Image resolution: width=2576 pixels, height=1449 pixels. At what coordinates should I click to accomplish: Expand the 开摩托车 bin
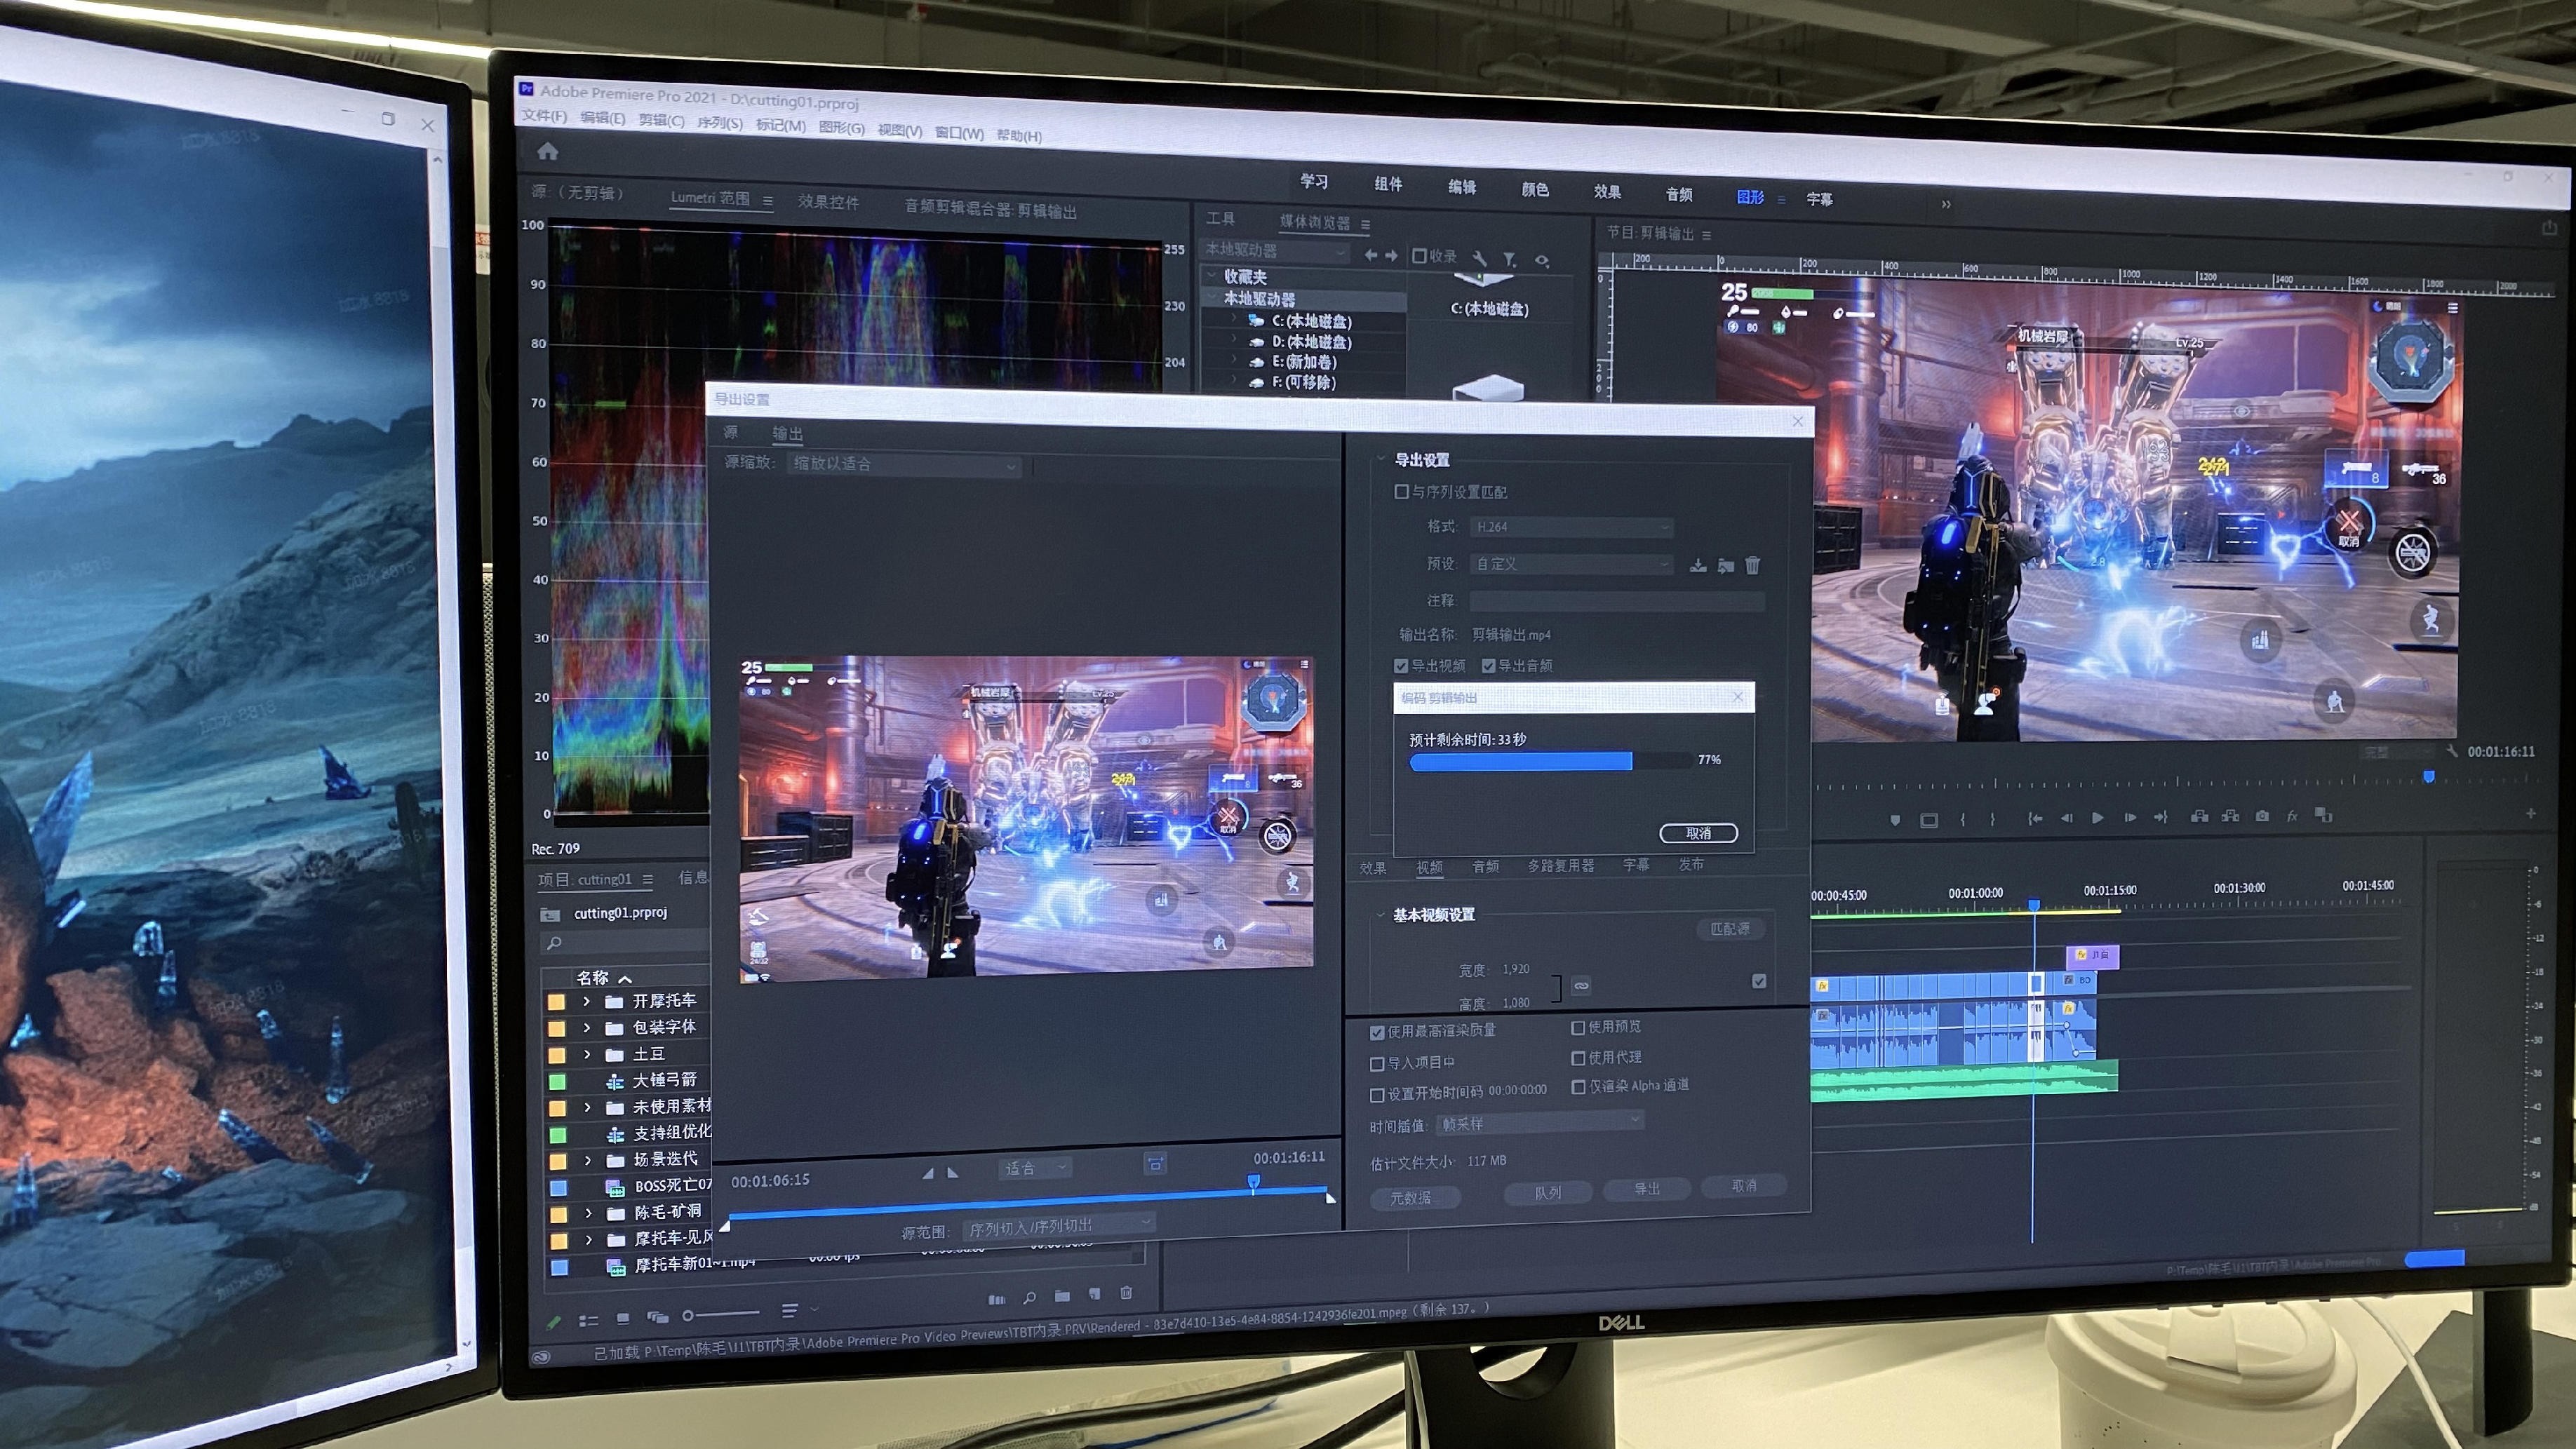tap(587, 1001)
